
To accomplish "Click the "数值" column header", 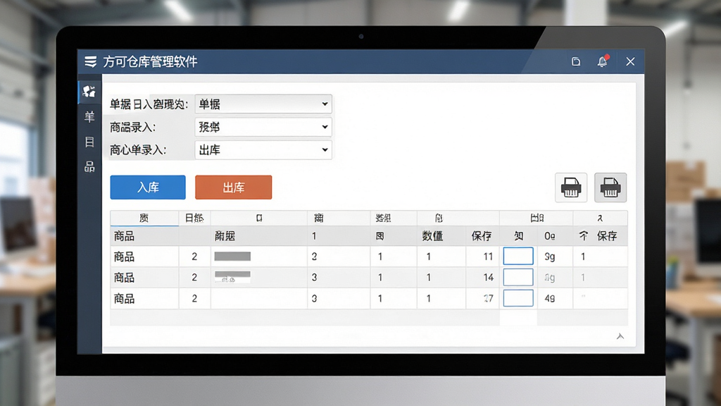I will 433,236.
